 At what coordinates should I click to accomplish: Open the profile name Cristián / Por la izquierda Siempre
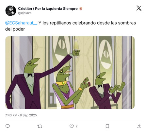48,8
